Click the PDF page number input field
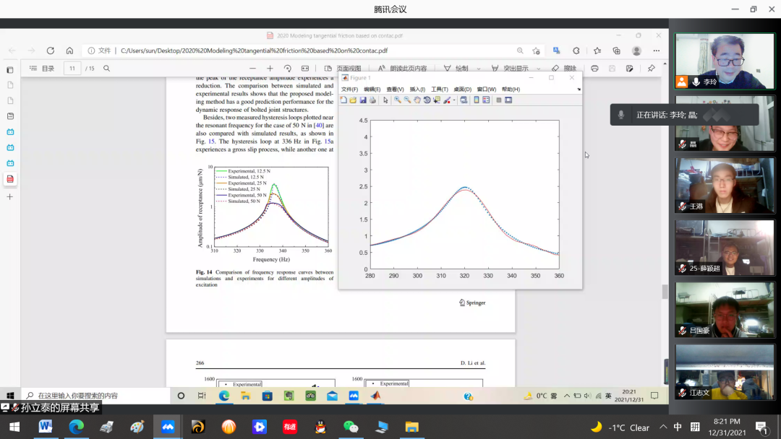781x439 pixels. tap(72, 69)
